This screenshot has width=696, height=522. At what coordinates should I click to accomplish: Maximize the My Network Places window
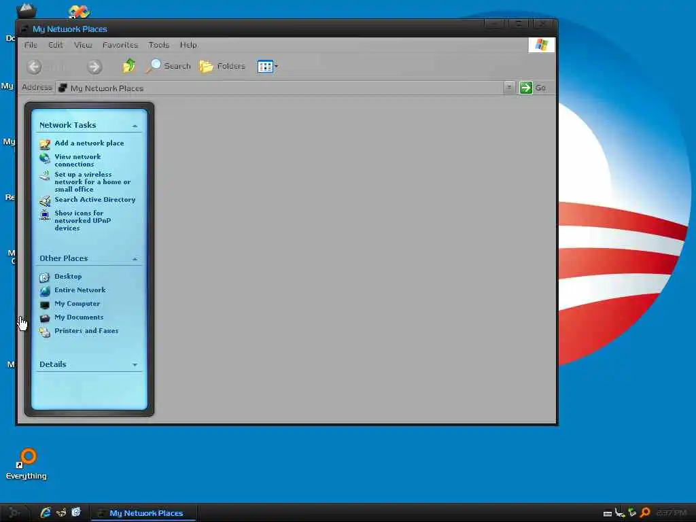[519, 24]
